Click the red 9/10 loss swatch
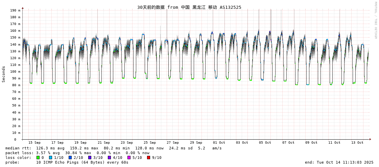Viewport: 379px width, 167px height. (148, 158)
